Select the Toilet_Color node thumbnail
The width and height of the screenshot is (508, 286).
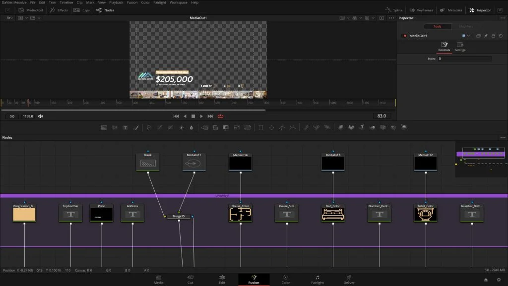pyautogui.click(x=425, y=214)
